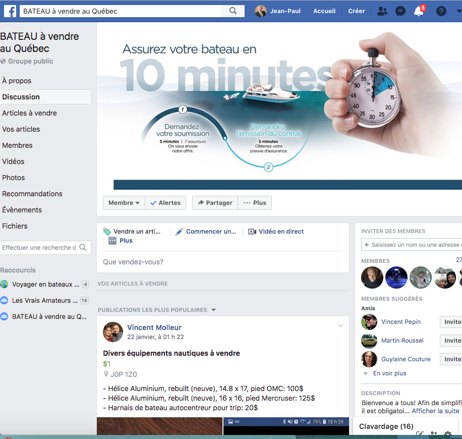The width and height of the screenshot is (462, 439).
Task: Open notifications bell with 3 badge
Action: click(x=419, y=11)
